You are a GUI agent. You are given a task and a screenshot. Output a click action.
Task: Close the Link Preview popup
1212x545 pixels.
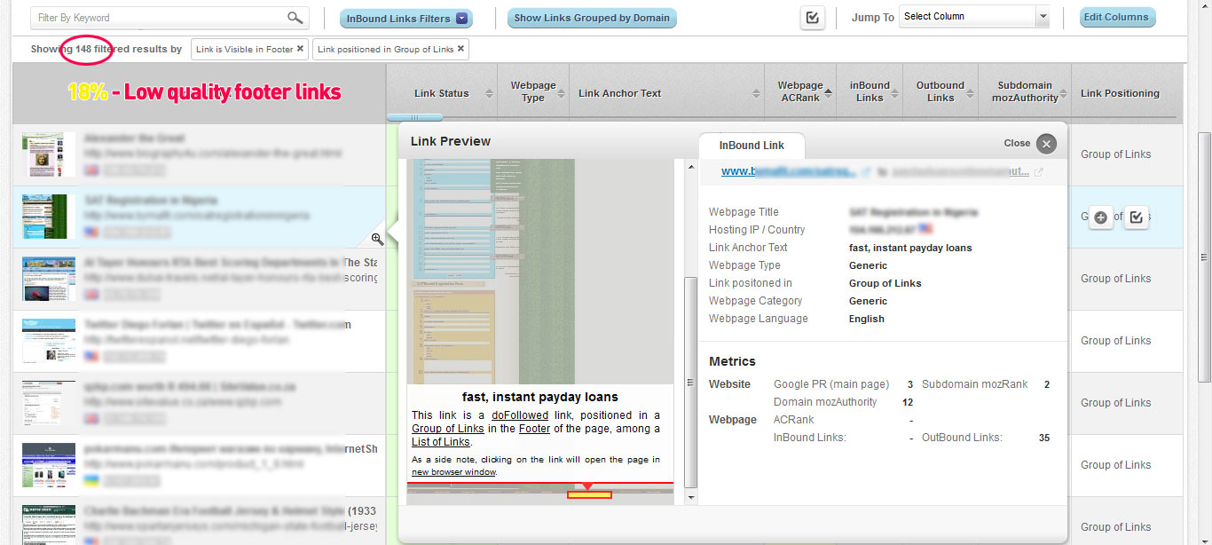click(1046, 144)
